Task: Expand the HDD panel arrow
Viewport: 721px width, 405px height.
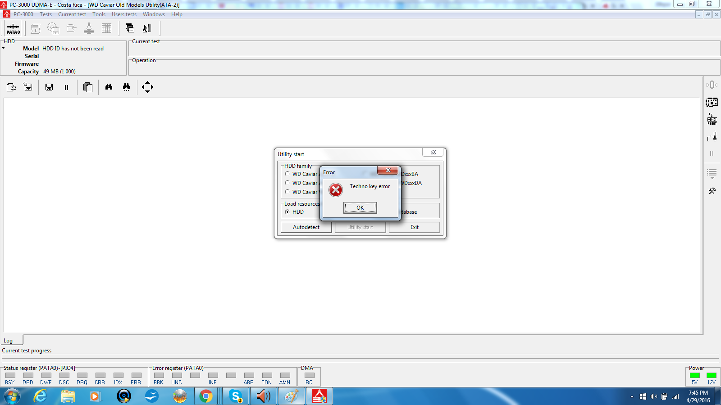Action: (x=3, y=48)
